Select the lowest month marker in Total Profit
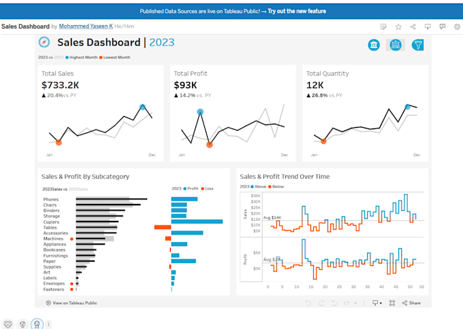Viewport: 463px width, 329px height. (x=209, y=145)
